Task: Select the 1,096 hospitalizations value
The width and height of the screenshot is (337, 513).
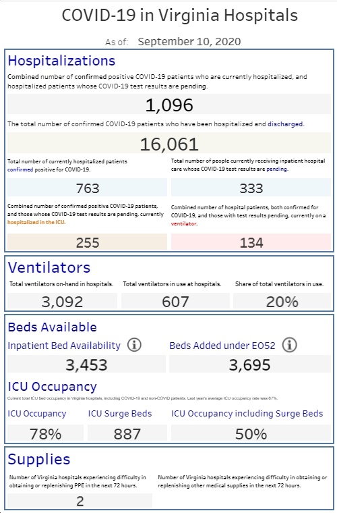Action: [169, 105]
